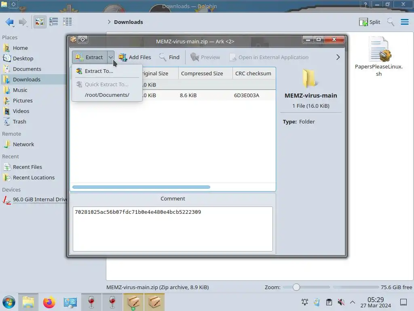Open Documents in Places sidebar
This screenshot has height=311, width=414.
(27, 69)
